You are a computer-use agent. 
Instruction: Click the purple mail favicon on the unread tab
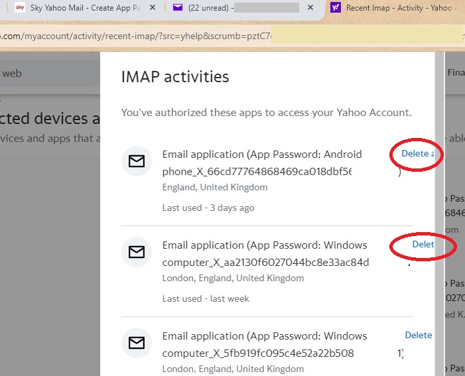tap(177, 8)
